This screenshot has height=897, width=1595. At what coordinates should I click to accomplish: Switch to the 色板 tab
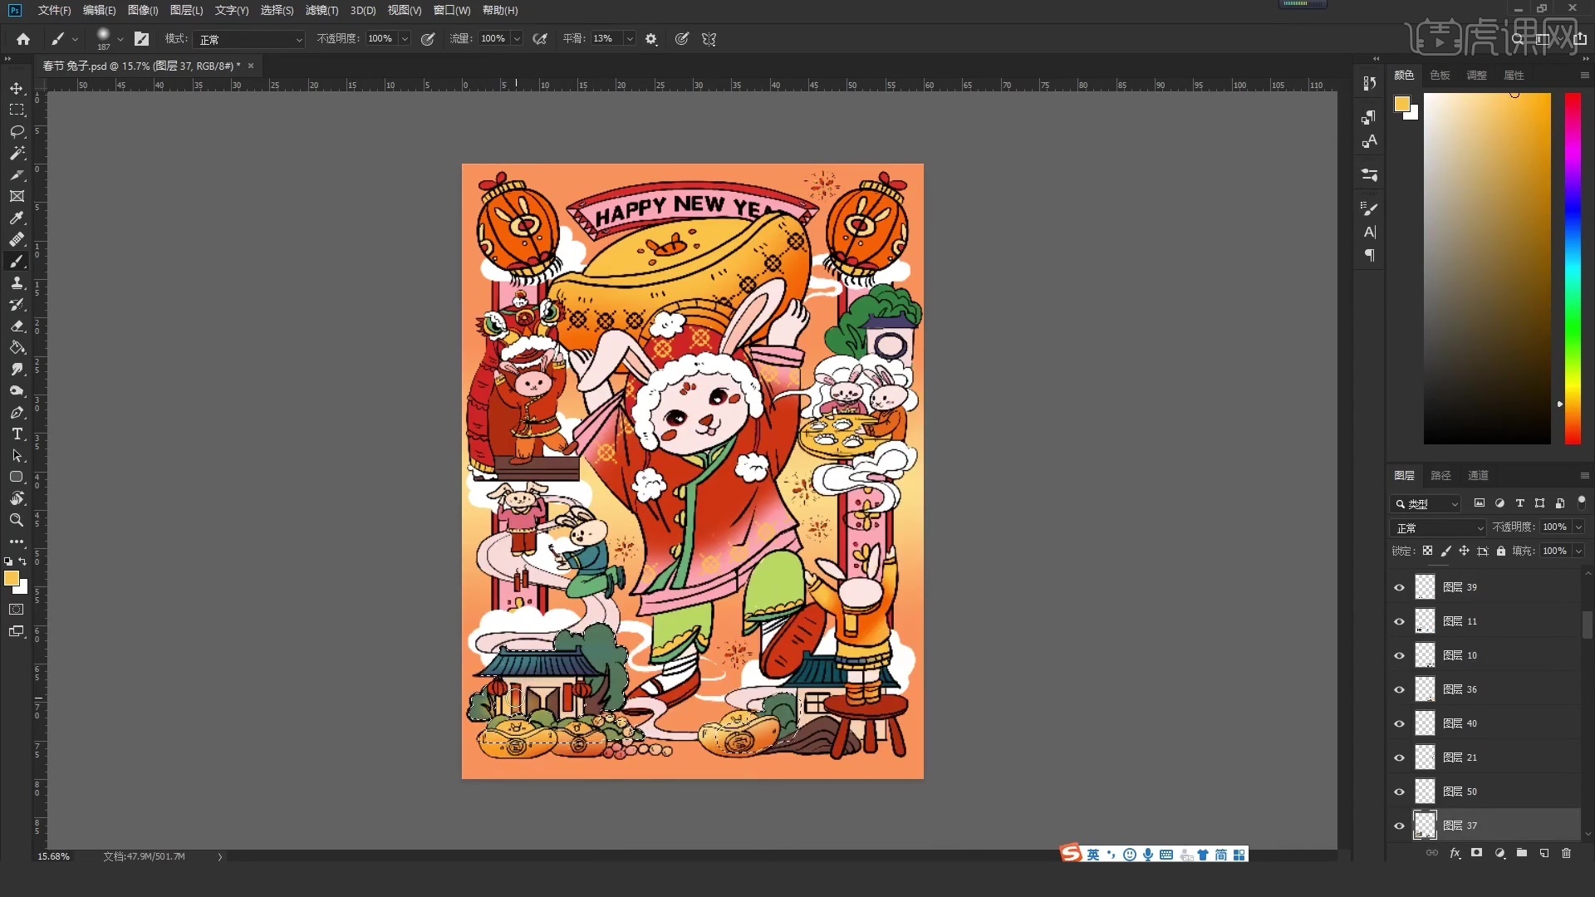tap(1440, 75)
